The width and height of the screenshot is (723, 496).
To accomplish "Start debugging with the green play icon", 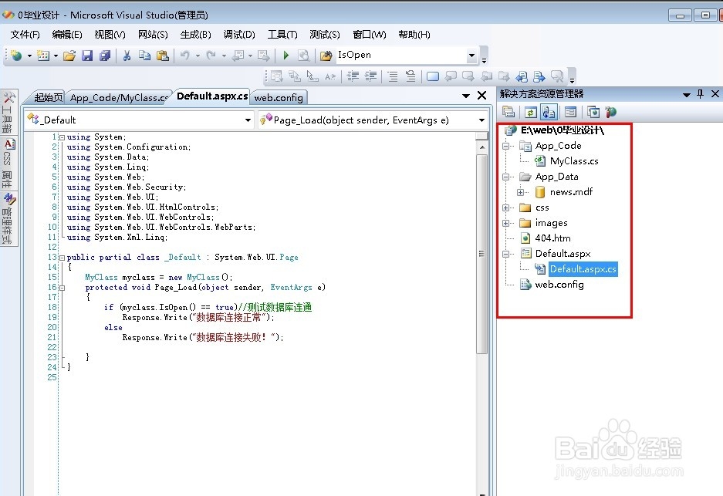I will click(x=285, y=56).
